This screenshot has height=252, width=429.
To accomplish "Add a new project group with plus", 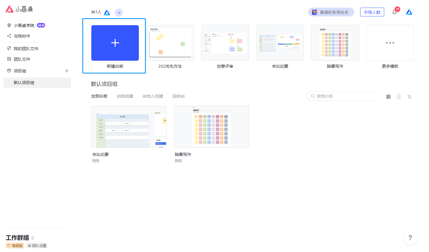I will tap(67, 71).
